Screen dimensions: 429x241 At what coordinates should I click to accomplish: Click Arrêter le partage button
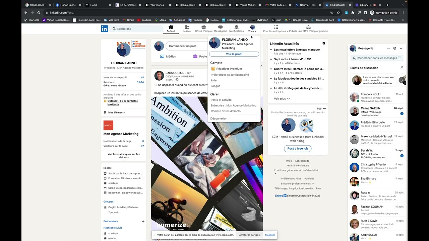[249, 235]
